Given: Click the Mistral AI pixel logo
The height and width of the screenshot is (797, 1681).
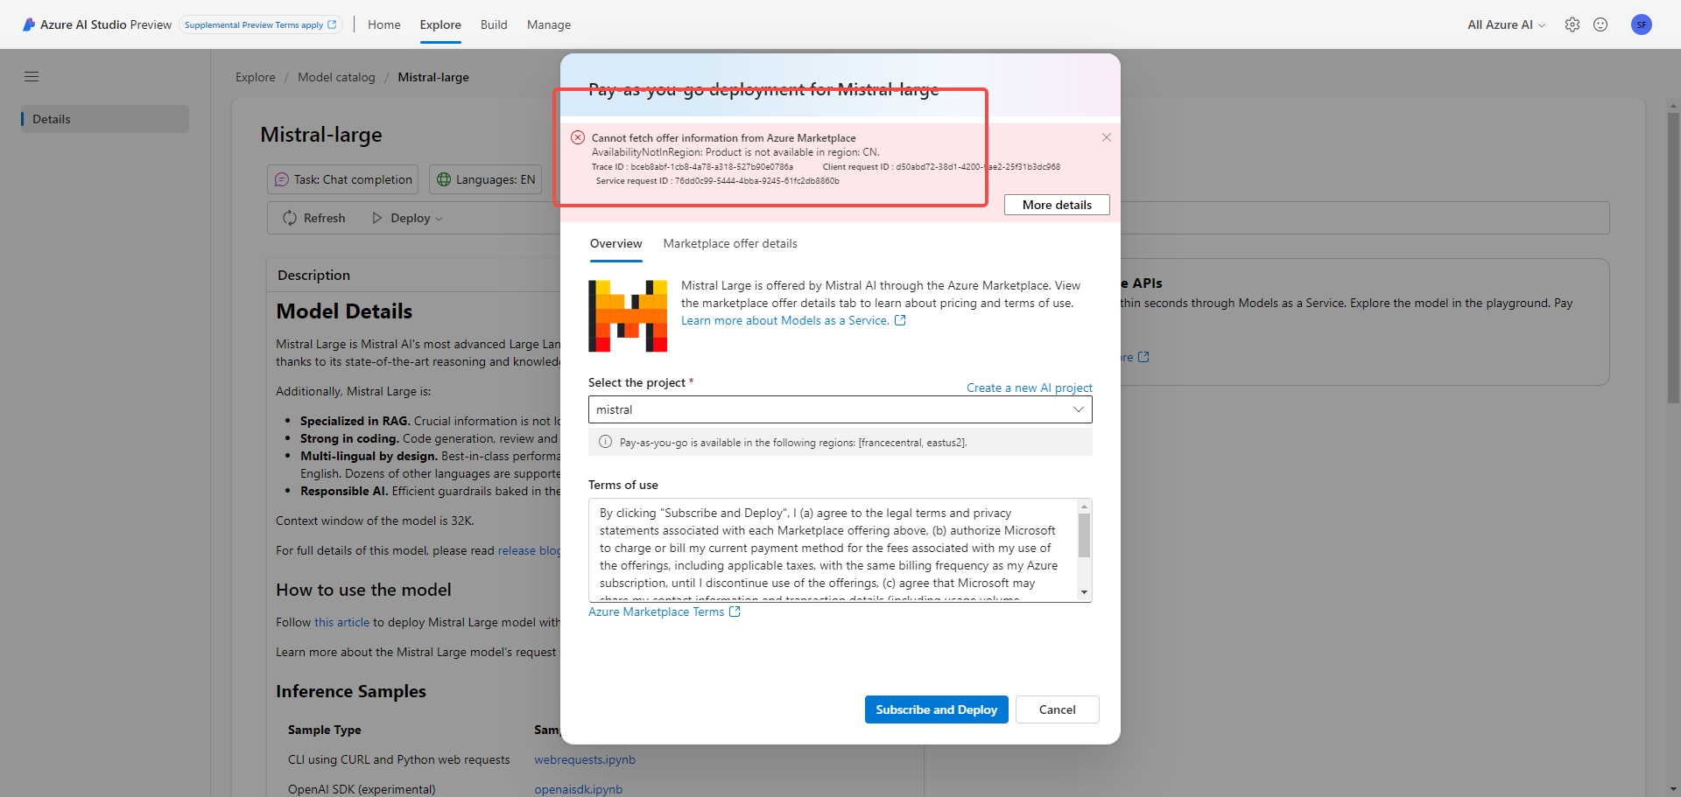Looking at the screenshot, I should point(628,316).
